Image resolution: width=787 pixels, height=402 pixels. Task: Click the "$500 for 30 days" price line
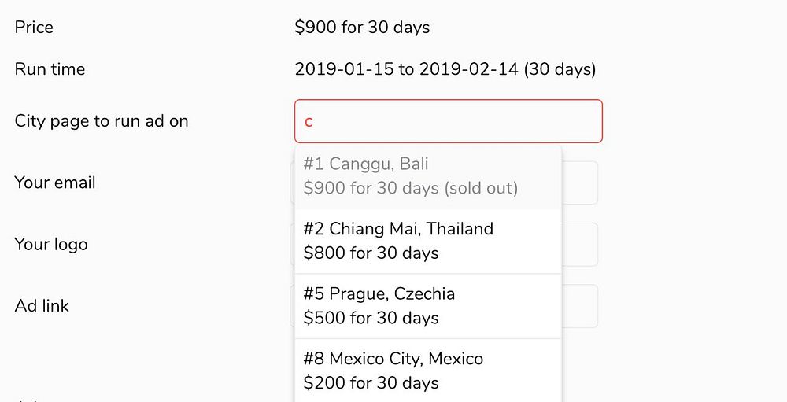click(371, 318)
